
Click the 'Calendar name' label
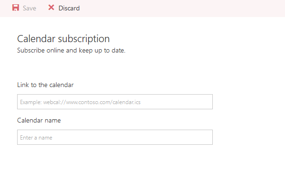(x=39, y=121)
